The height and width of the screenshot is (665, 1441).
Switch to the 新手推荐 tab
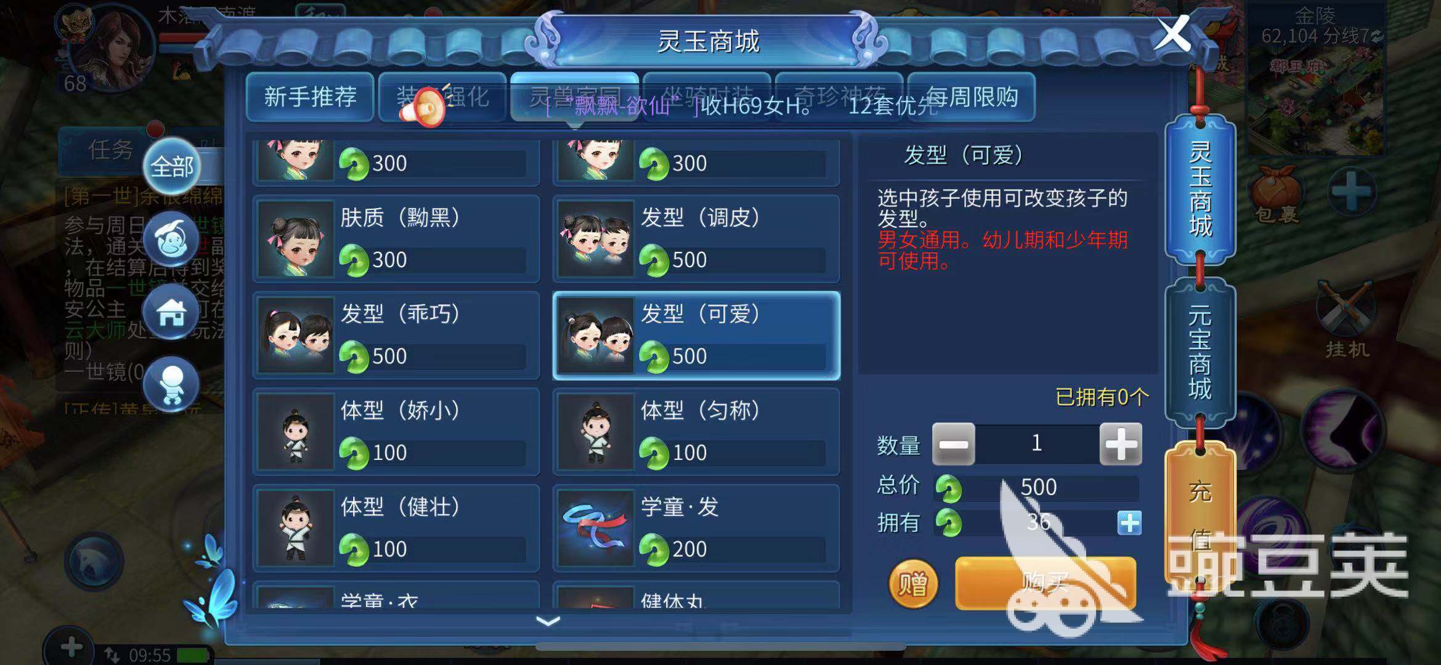click(310, 97)
